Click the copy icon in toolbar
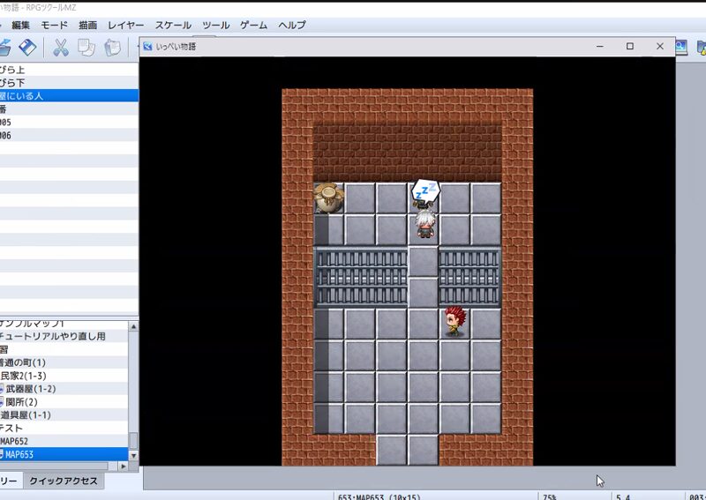 (86, 48)
